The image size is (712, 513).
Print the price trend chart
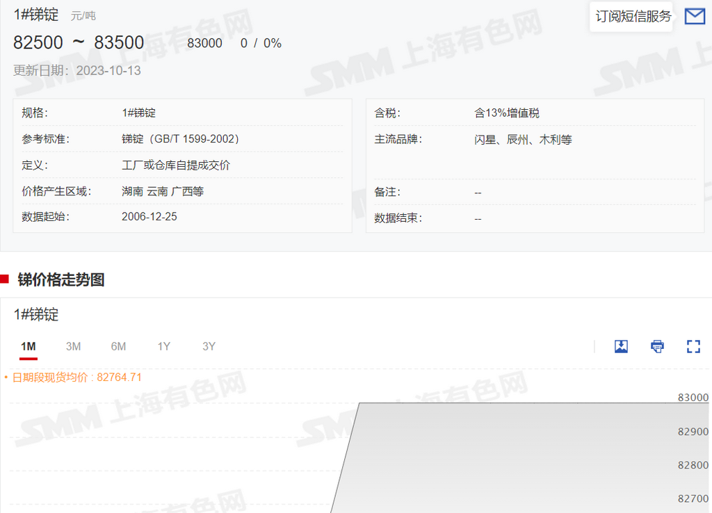coord(657,346)
